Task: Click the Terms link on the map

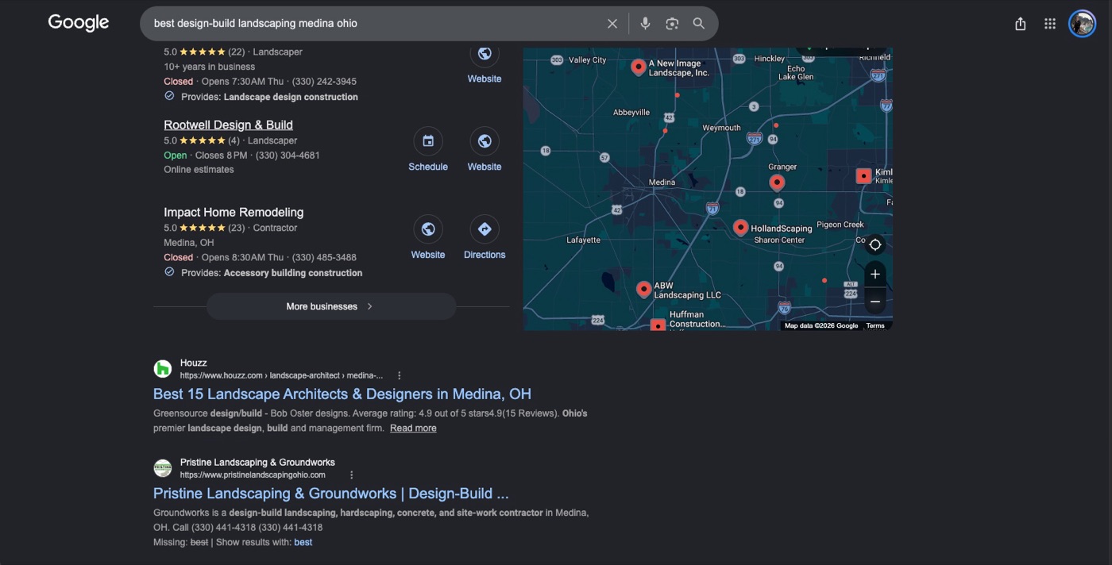Action: 875,326
